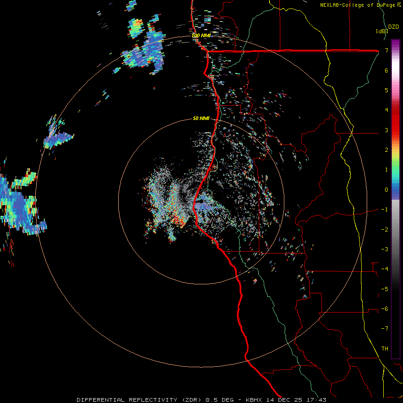Image resolution: width=403 pixels, height=403 pixels.
Task: Click the 0.5 DEG elevation text
Action: pos(220,400)
